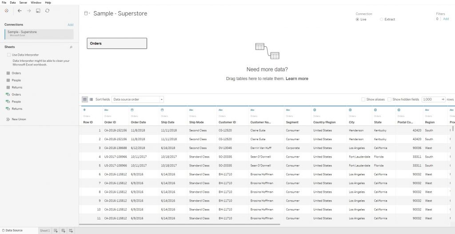Click cell Darrin Van Huff
This screenshot has height=234, width=455.
click(x=260, y=148)
